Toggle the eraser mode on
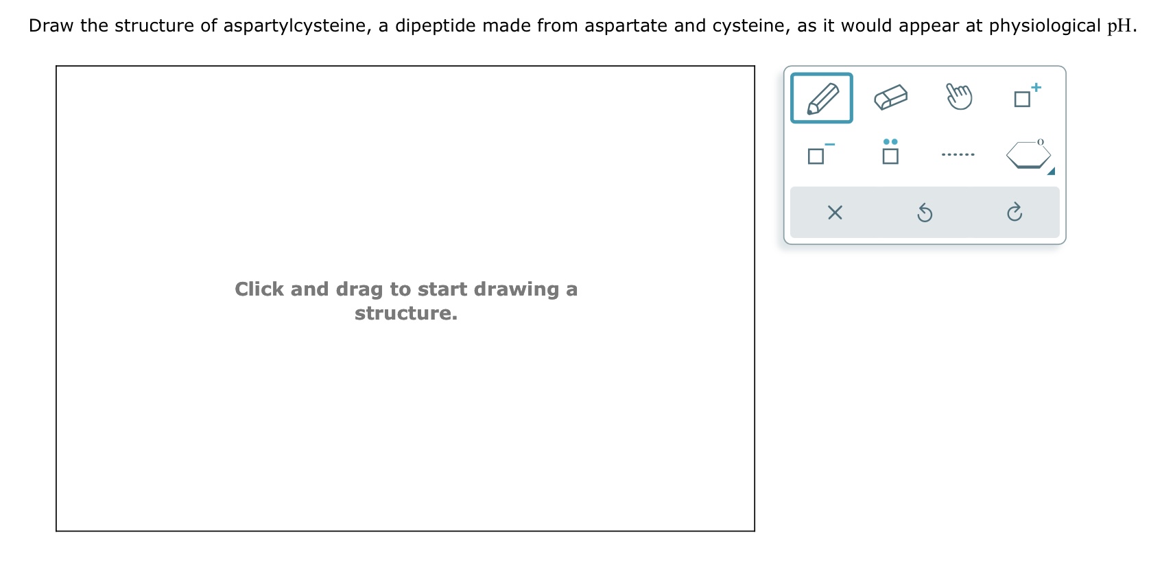1162x572 pixels. (x=890, y=97)
